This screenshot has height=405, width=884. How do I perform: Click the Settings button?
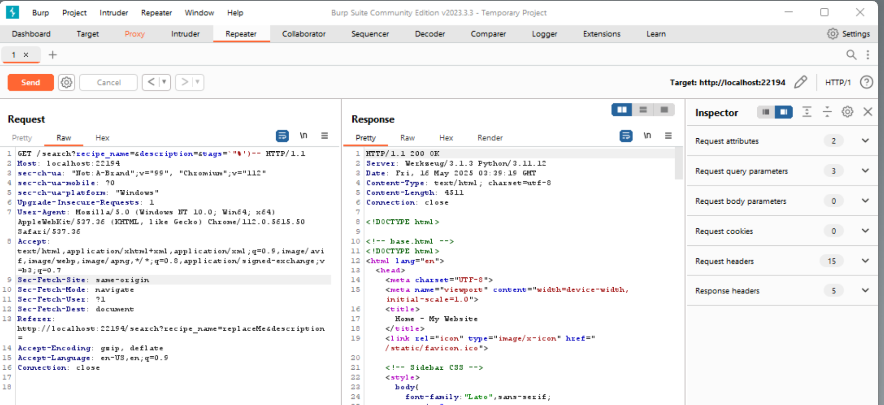[848, 34]
